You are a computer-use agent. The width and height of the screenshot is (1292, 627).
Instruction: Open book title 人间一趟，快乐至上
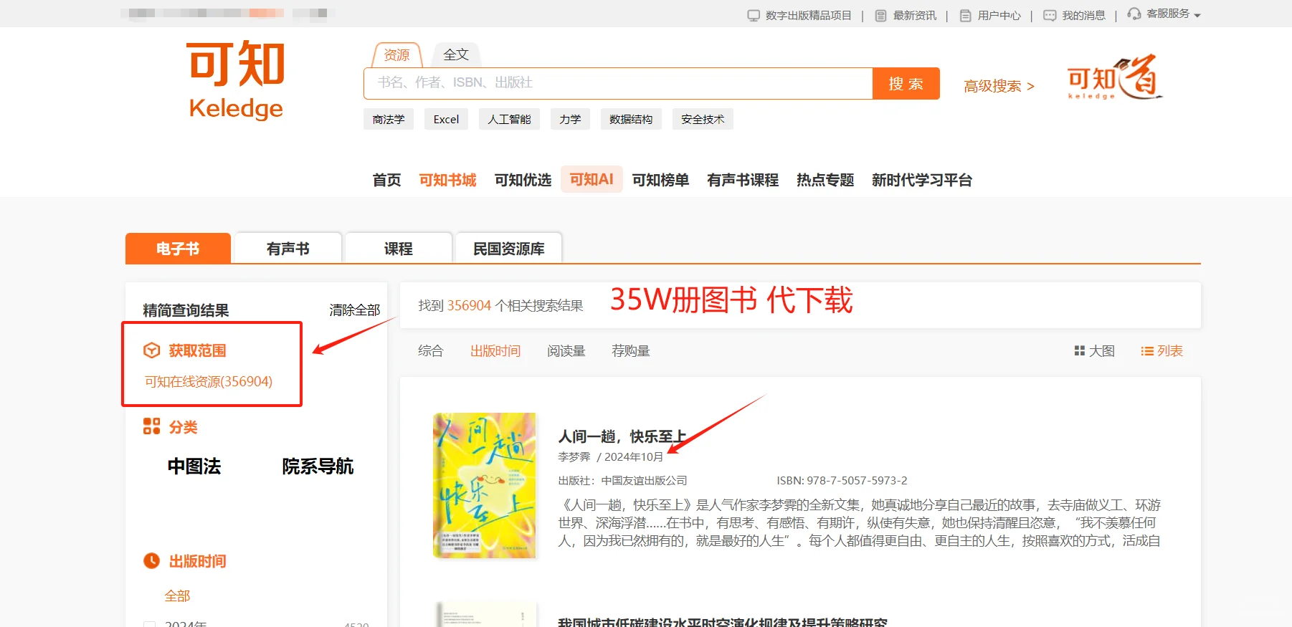tap(622, 436)
